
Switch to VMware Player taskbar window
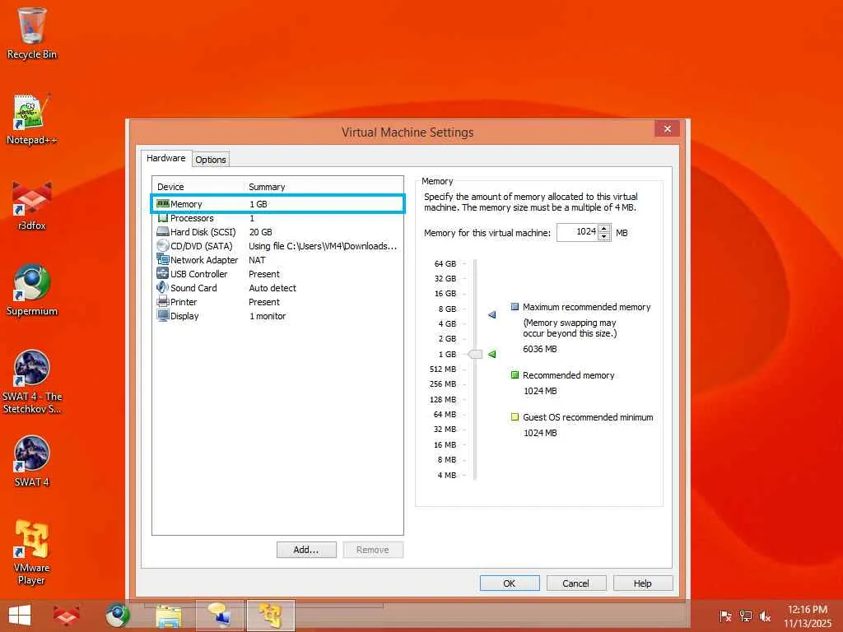[x=270, y=616]
